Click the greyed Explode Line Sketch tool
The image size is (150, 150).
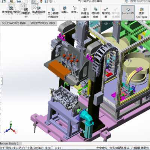point(116,12)
